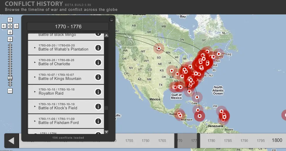Zoom in with the plus button
The height and width of the screenshot is (151, 286).
coord(10,39)
